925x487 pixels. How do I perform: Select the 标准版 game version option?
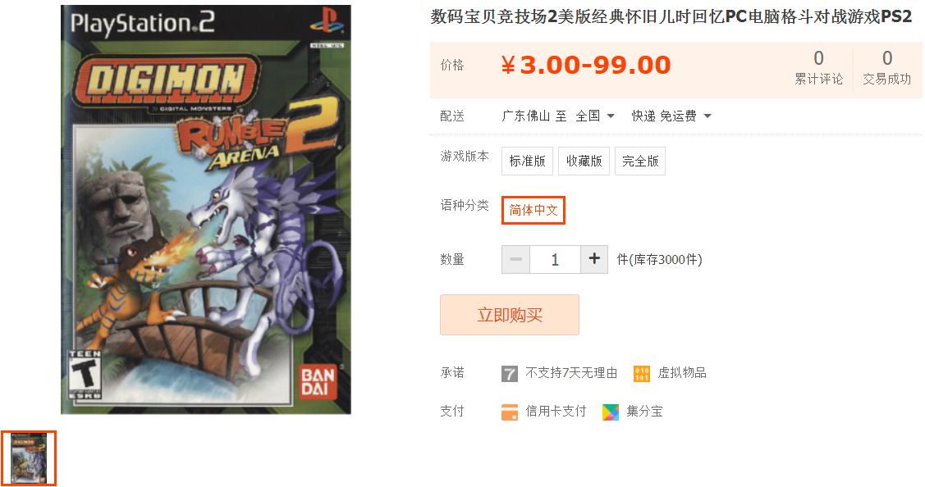point(528,161)
